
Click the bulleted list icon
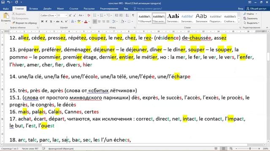click(x=94, y=16)
